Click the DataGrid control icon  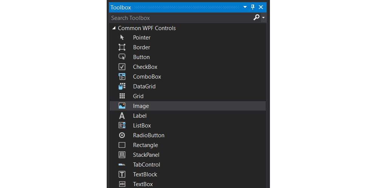tap(122, 86)
